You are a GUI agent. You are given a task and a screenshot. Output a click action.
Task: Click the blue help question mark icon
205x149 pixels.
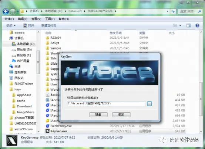197,25
